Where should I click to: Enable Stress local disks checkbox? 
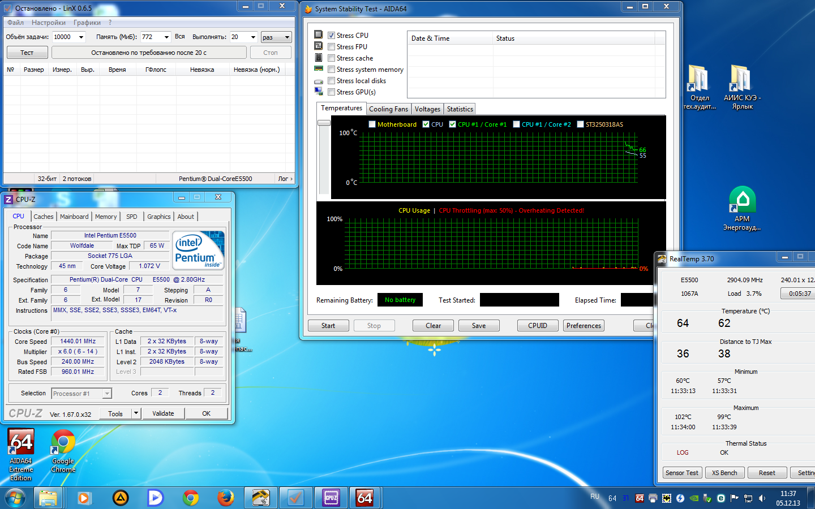(x=332, y=80)
